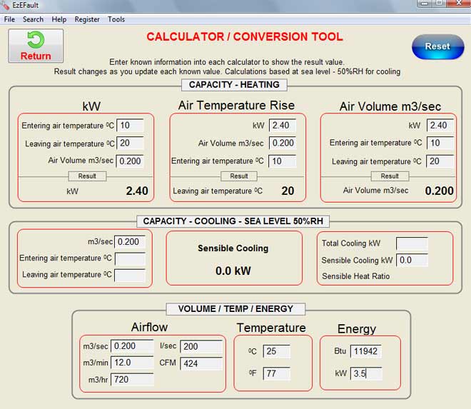This screenshot has width=471, height=409.
Task: Select the m3/hr airflow field
Action: (133, 379)
